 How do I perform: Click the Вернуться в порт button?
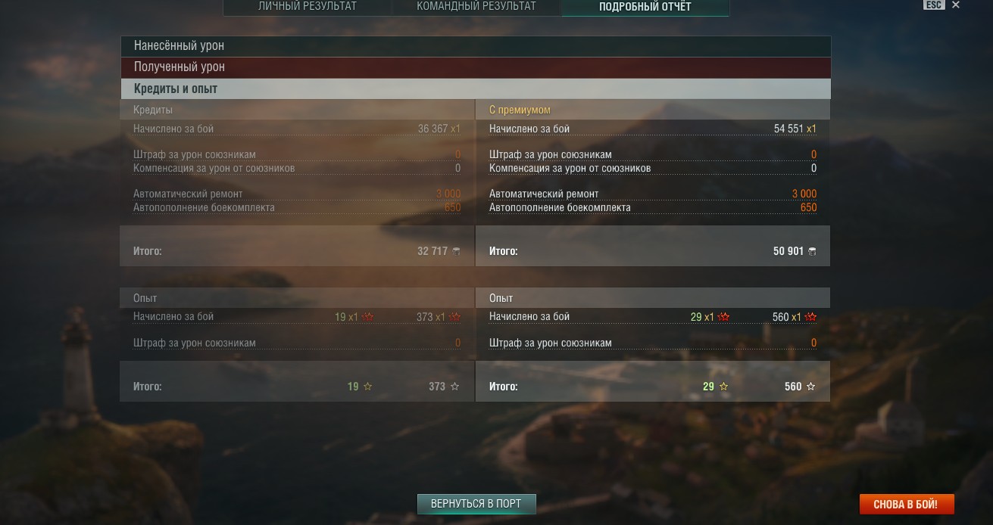click(x=476, y=504)
